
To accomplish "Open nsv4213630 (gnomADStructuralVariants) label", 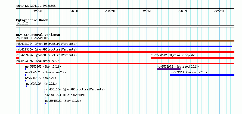I will point(46,49).
